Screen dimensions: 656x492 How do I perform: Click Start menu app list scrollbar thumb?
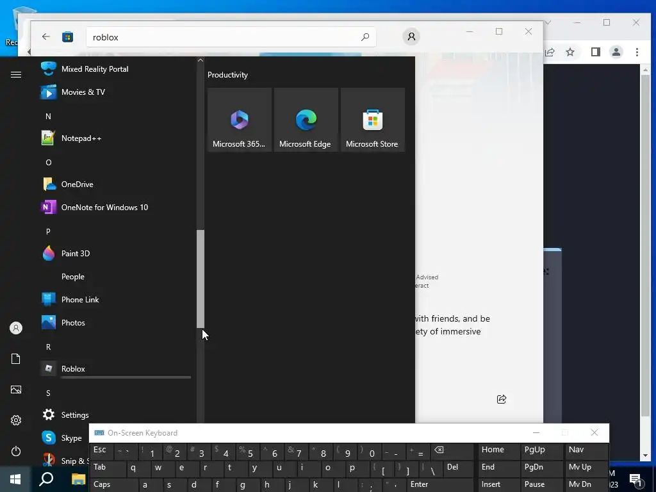(201, 279)
